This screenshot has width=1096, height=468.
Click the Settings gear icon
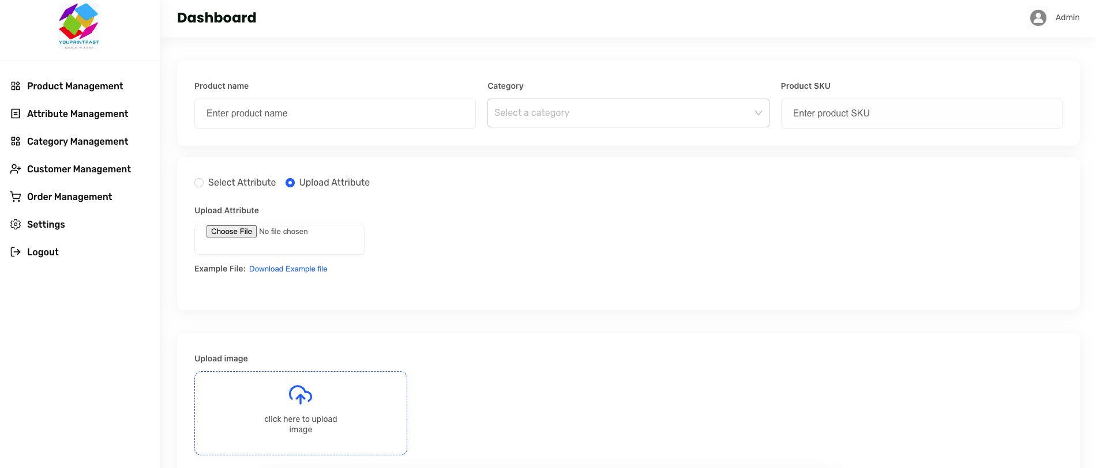pyautogui.click(x=16, y=224)
